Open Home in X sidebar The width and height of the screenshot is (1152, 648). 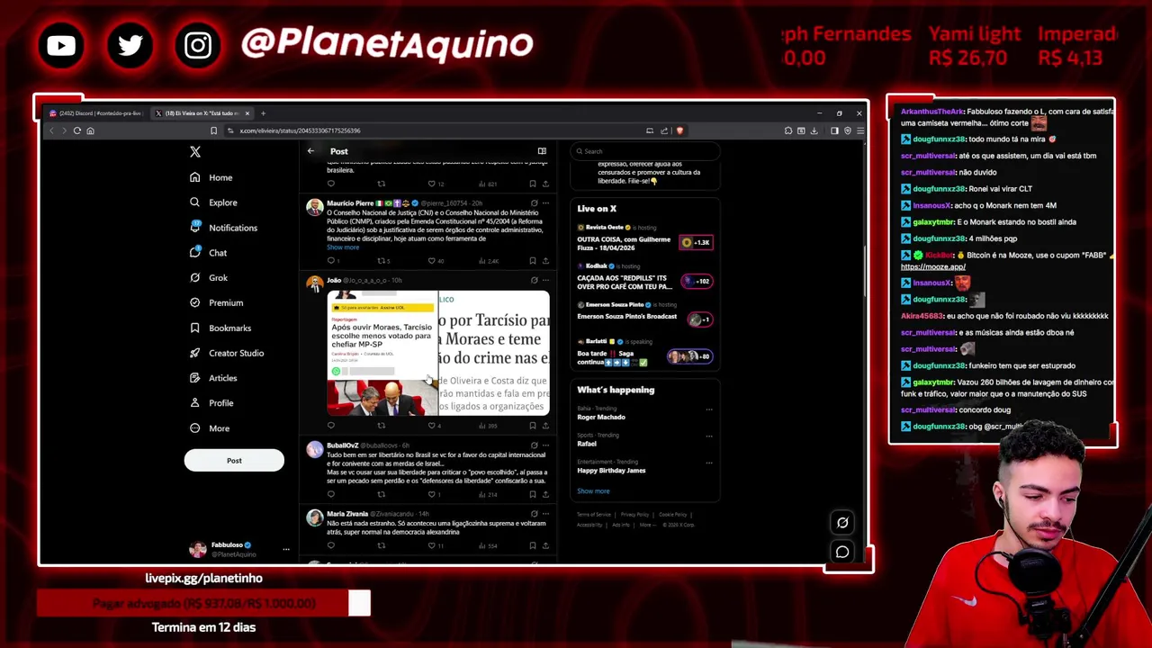(x=211, y=177)
